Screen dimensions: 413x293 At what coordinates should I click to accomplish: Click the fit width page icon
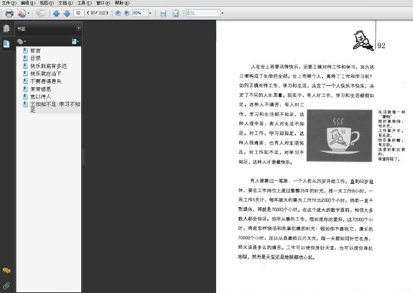[163, 13]
